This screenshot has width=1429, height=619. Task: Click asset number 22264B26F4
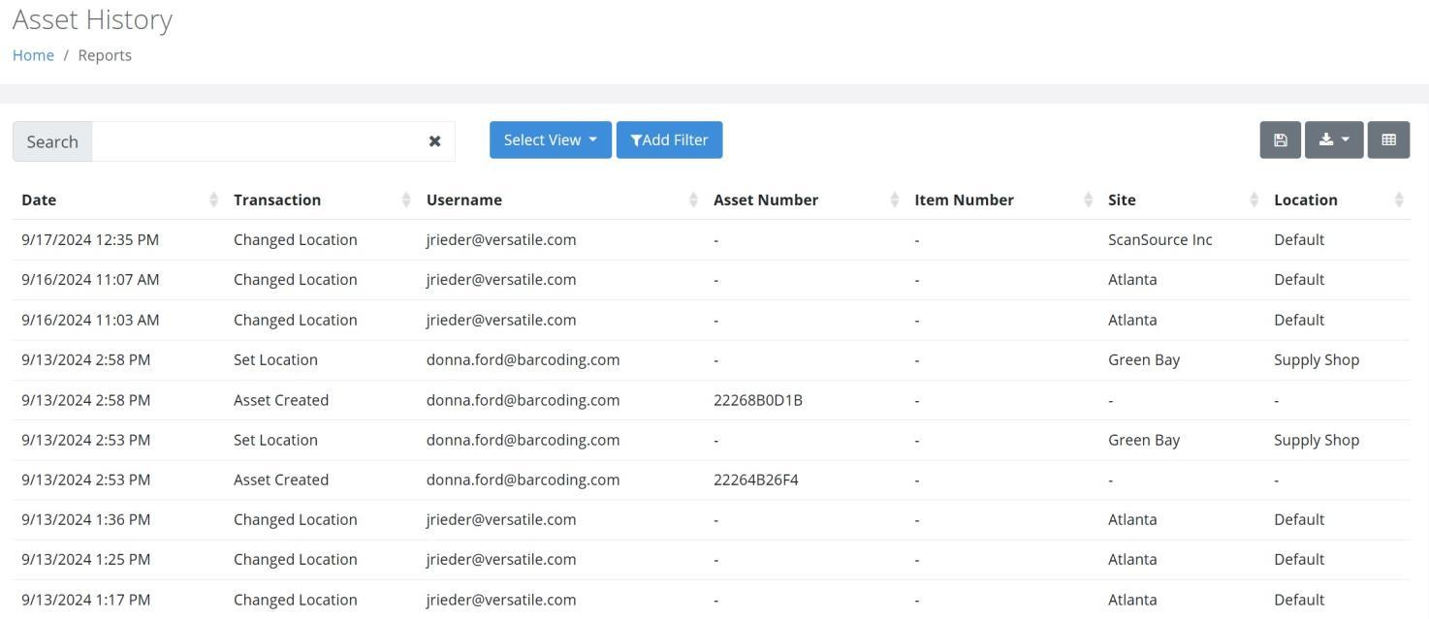(x=756, y=480)
